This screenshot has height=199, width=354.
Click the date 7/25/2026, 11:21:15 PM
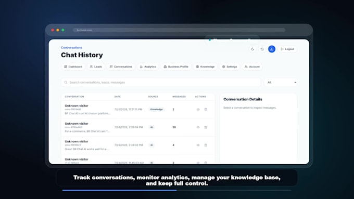[x=128, y=109]
